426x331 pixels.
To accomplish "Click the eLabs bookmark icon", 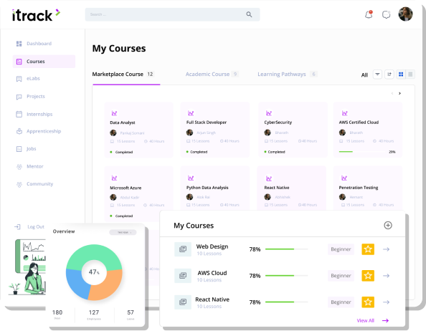I will [x=19, y=79].
